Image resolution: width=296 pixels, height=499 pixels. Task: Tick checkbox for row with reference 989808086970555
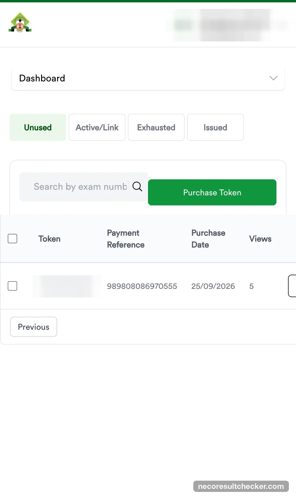(12, 286)
